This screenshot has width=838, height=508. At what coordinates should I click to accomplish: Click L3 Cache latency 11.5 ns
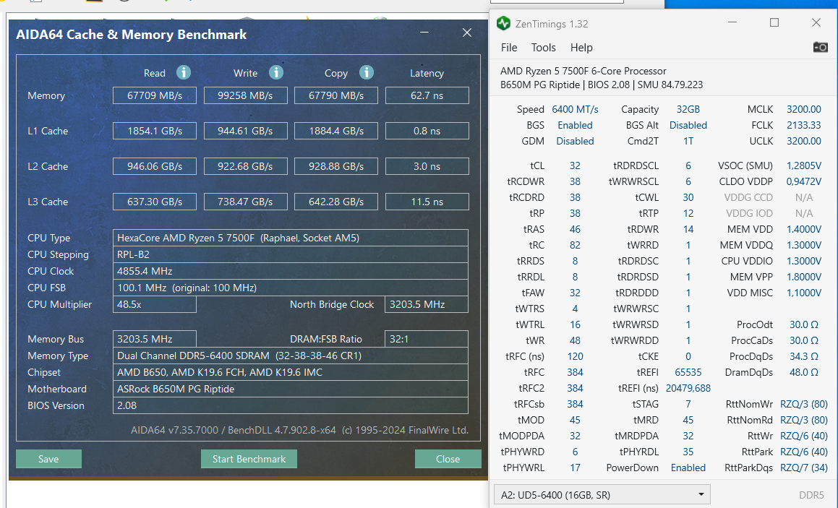[427, 202]
